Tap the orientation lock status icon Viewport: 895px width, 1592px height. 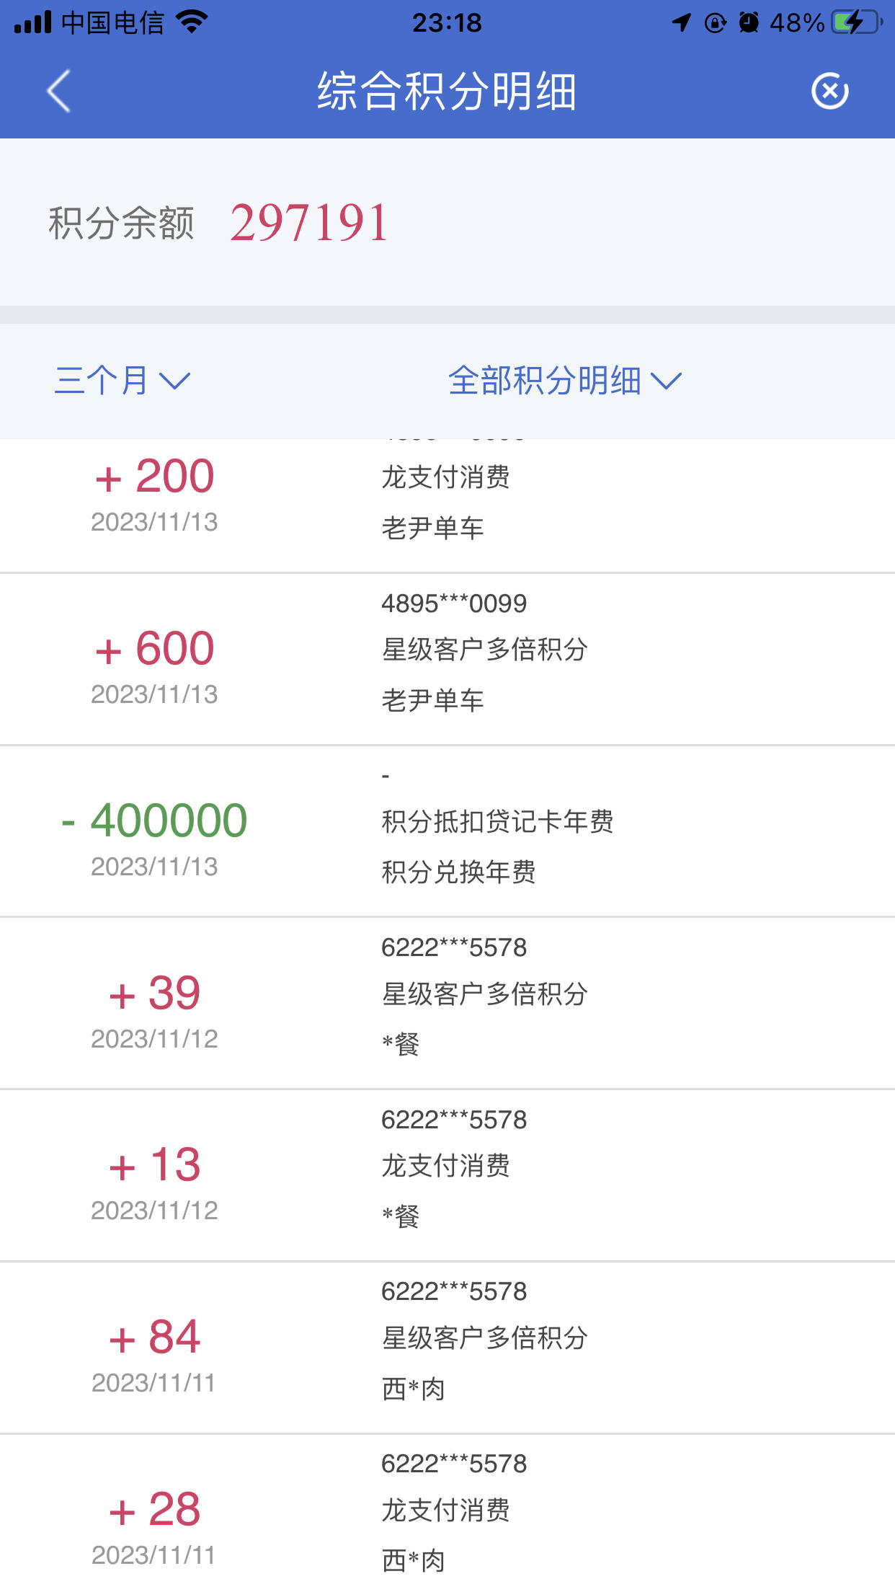coord(715,22)
